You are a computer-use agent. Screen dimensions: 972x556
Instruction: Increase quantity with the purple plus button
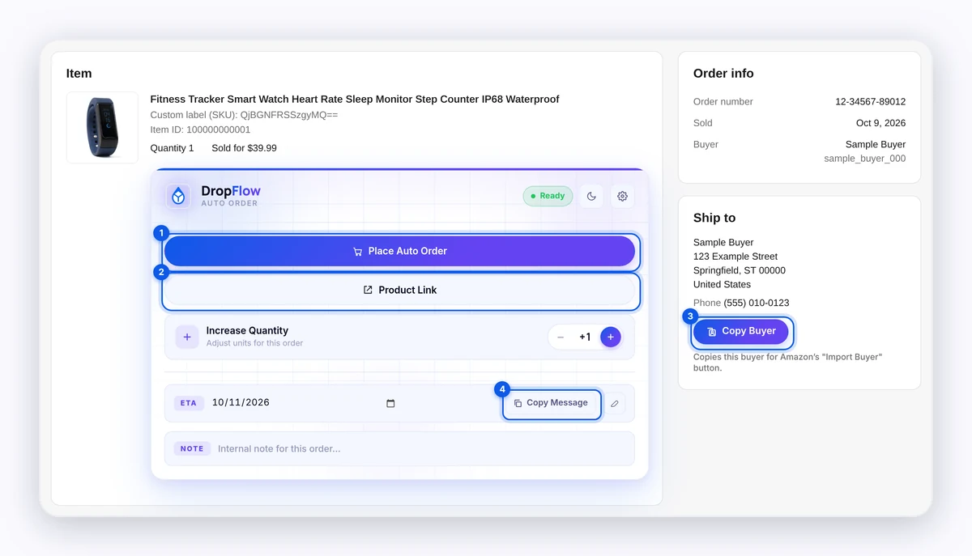point(611,337)
